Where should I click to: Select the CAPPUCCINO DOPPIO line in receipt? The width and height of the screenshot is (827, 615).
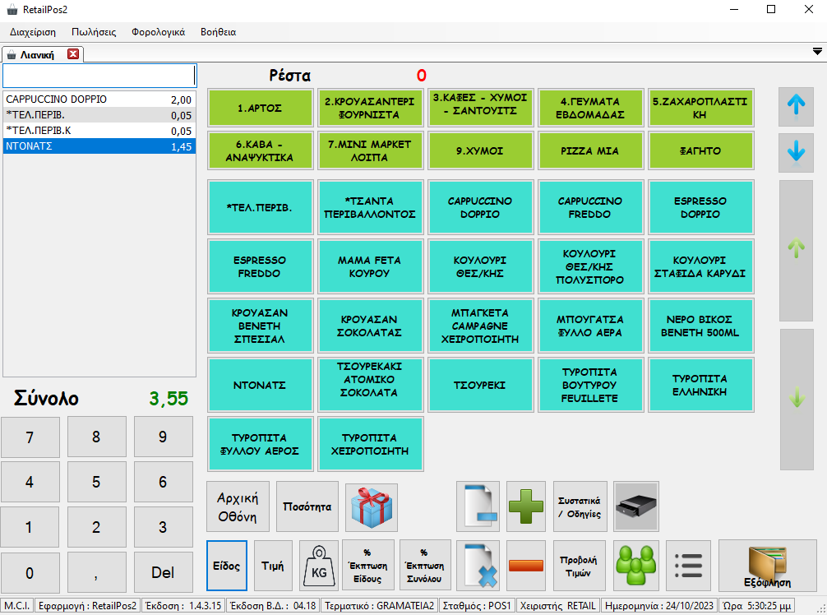pyautogui.click(x=99, y=99)
